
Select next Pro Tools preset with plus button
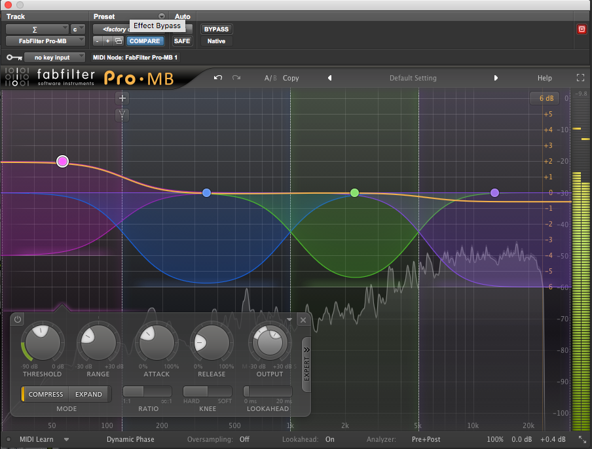point(107,41)
